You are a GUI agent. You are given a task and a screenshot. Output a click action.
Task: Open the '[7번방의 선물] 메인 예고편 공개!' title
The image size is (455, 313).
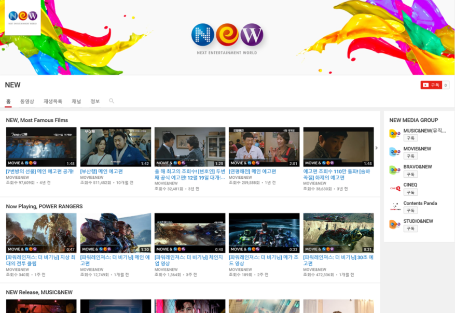click(x=40, y=172)
